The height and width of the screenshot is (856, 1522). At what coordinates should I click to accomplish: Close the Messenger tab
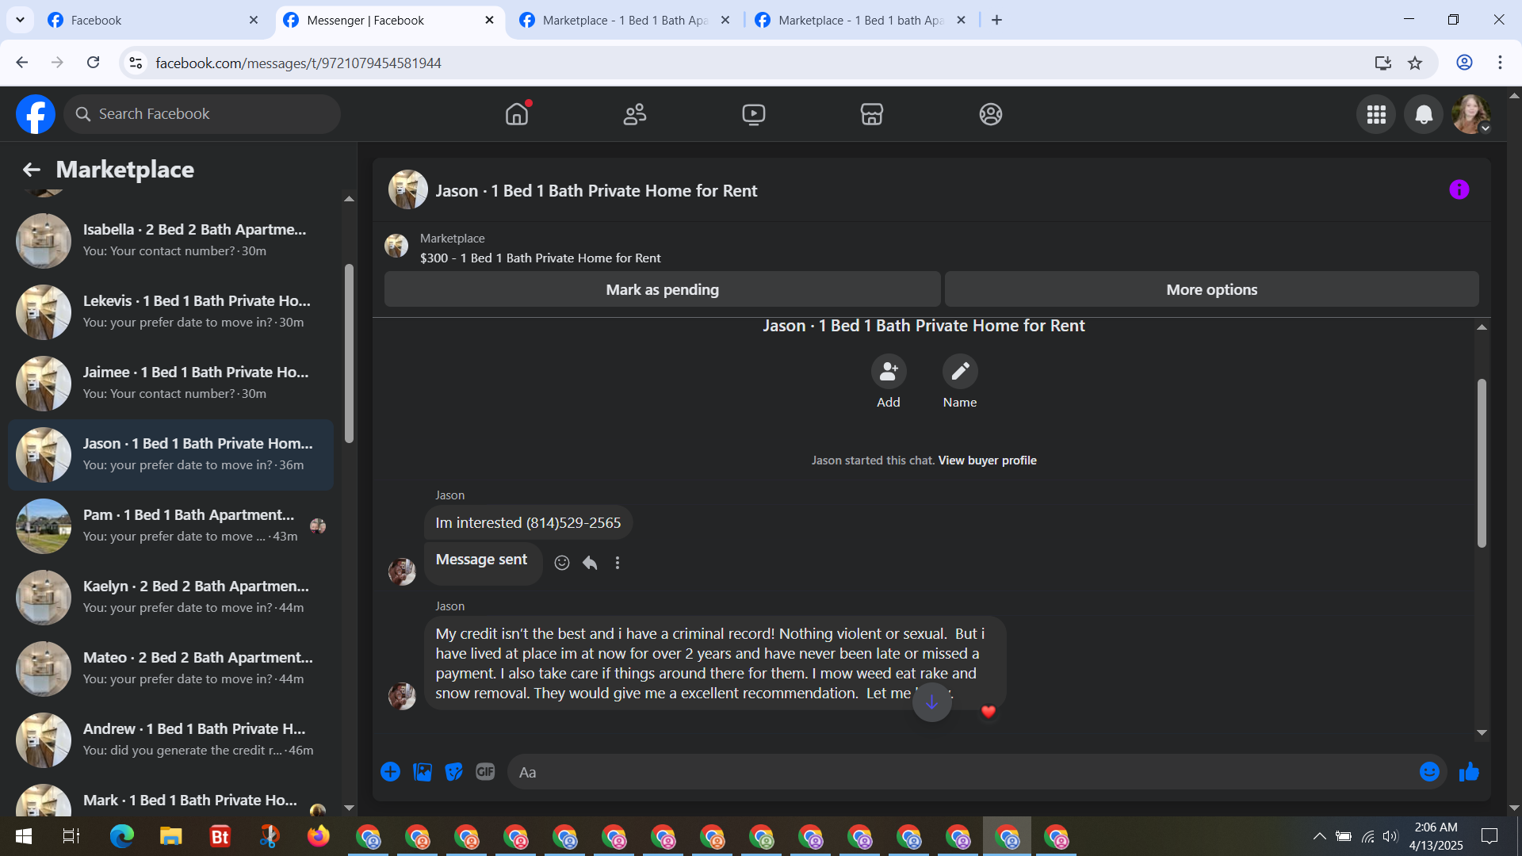[489, 20]
